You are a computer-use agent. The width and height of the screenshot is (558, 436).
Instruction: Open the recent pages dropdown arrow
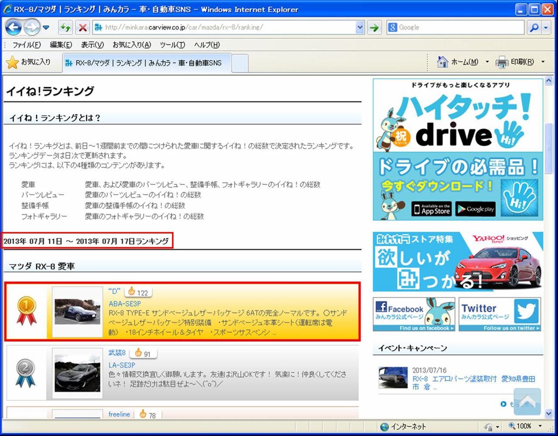tap(46, 27)
